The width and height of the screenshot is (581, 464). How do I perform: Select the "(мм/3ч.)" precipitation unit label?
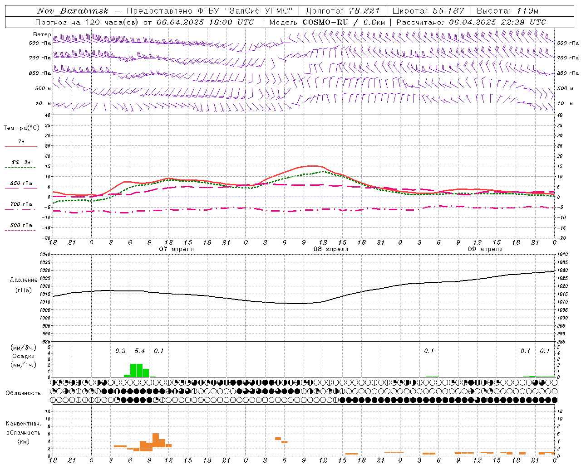click(23, 348)
